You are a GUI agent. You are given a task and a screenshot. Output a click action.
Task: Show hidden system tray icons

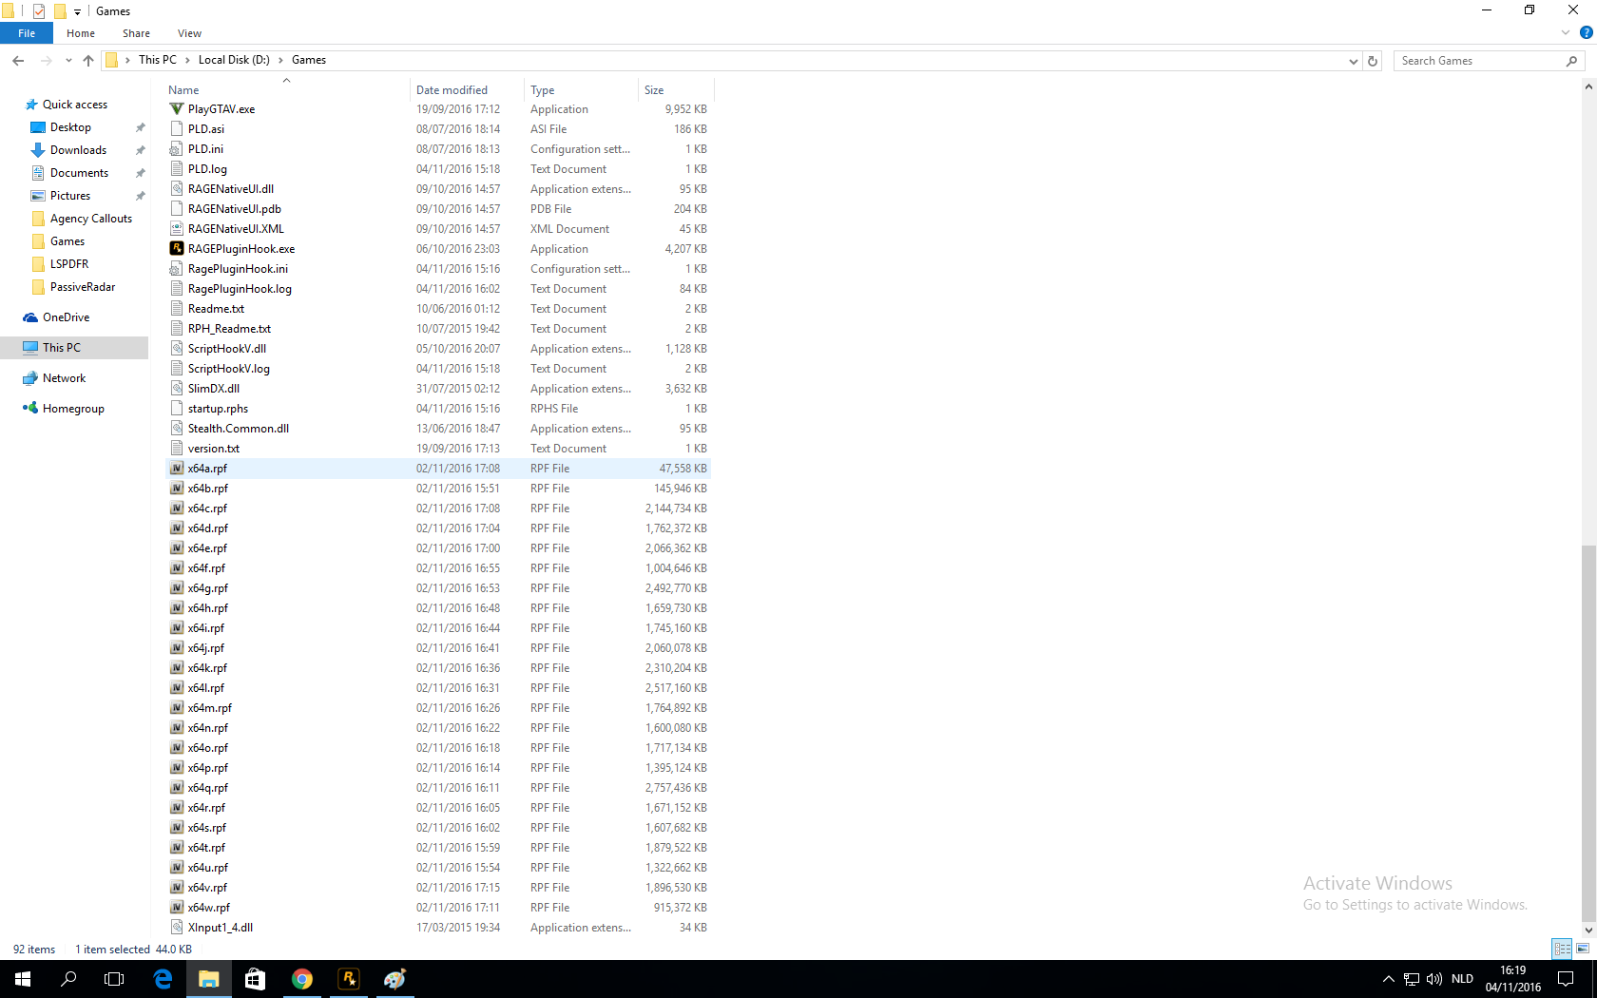point(1388,979)
